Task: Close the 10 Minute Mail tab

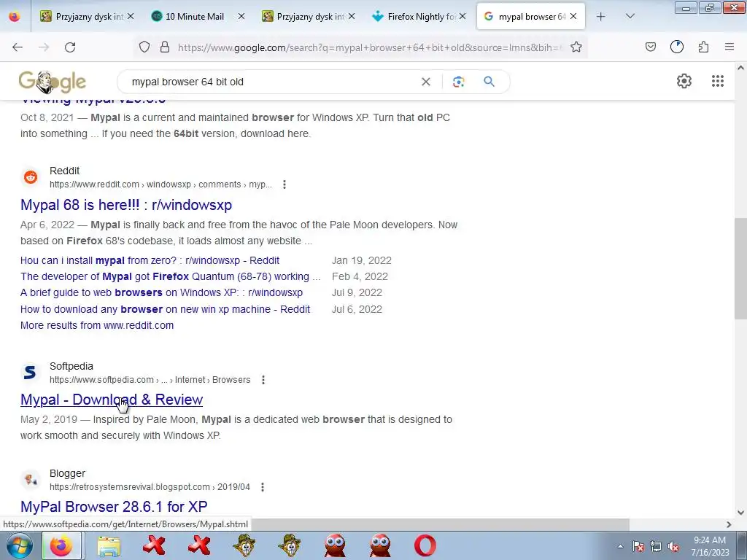Action: click(241, 16)
